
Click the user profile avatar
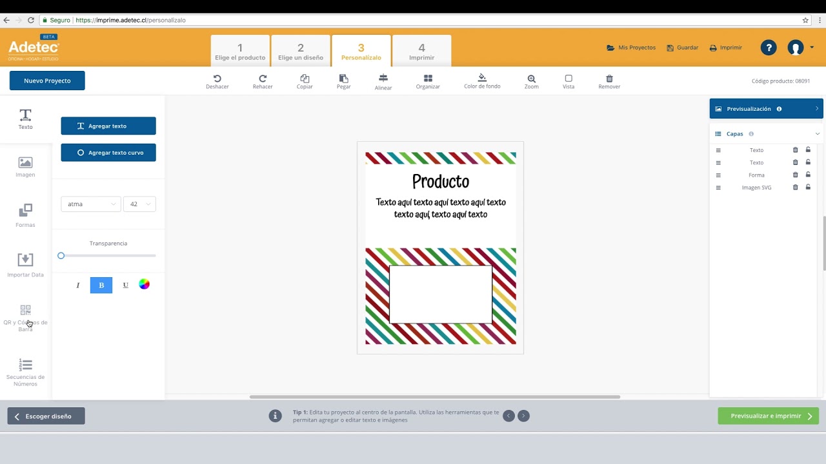796,48
